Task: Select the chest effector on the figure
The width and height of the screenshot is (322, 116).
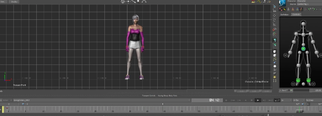Action: [x=303, y=35]
